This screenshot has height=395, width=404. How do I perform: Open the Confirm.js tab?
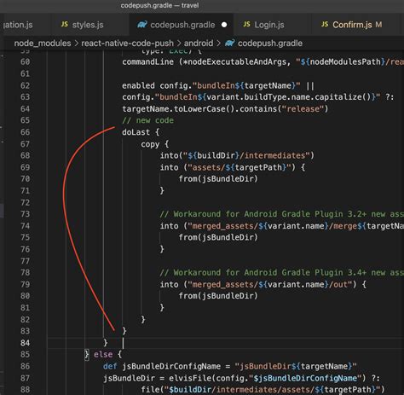coord(352,25)
